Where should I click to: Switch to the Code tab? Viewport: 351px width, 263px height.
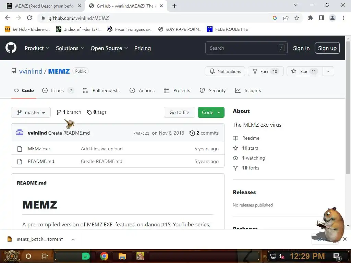[24, 90]
